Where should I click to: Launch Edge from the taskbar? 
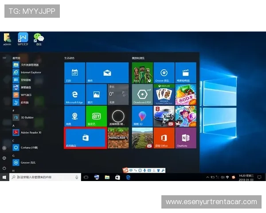click(128, 177)
